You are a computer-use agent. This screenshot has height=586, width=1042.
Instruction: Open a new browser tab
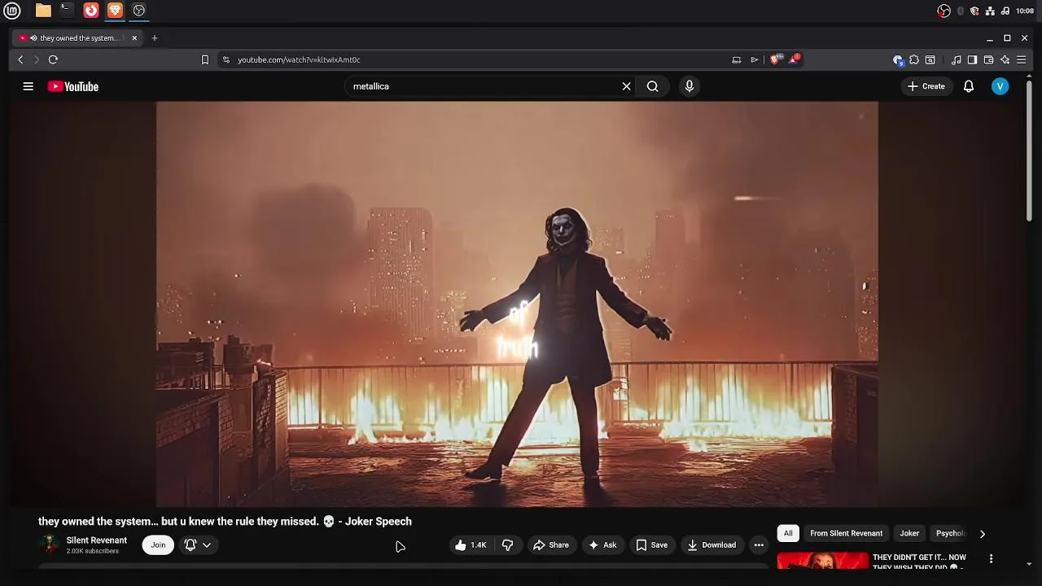(155, 37)
